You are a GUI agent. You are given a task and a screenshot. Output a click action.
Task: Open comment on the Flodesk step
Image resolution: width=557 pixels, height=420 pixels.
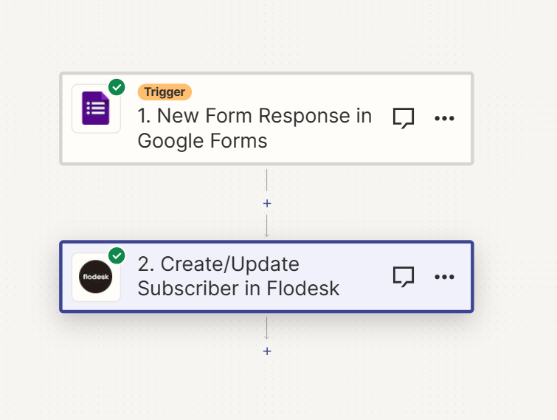click(404, 277)
